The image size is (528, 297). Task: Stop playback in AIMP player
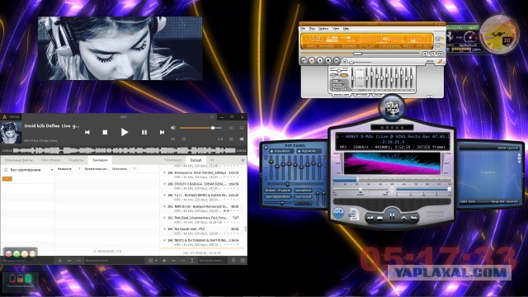pyautogui.click(x=105, y=132)
